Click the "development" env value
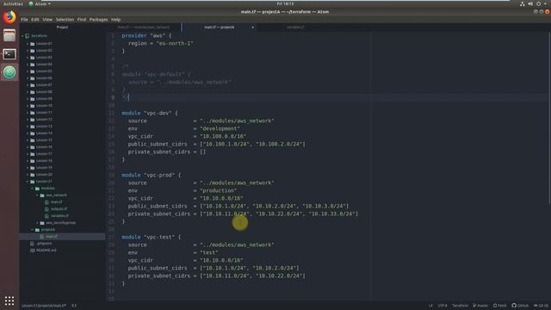 pos(220,128)
